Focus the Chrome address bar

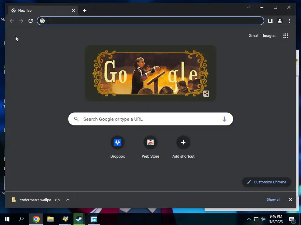coord(150,21)
